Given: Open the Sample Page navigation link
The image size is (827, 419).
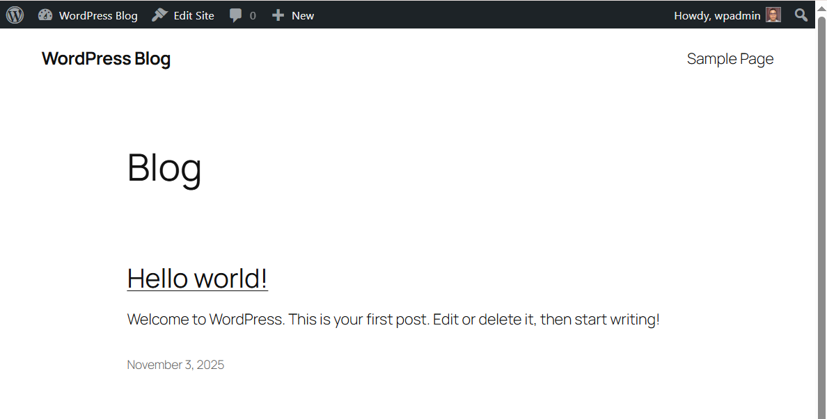Looking at the screenshot, I should pos(730,59).
